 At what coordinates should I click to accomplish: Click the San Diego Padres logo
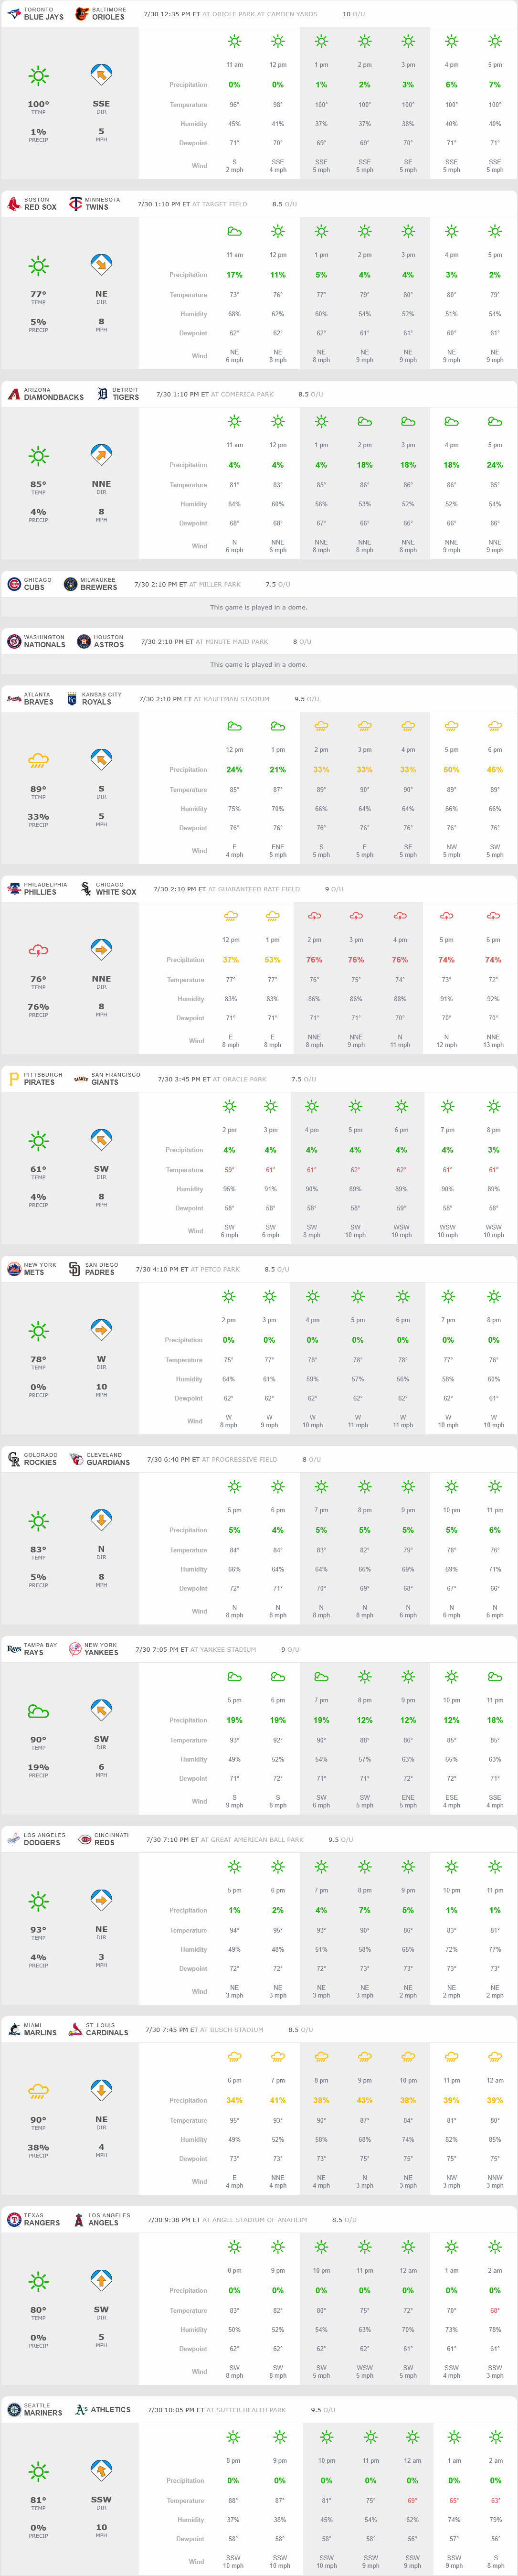click(x=75, y=1269)
